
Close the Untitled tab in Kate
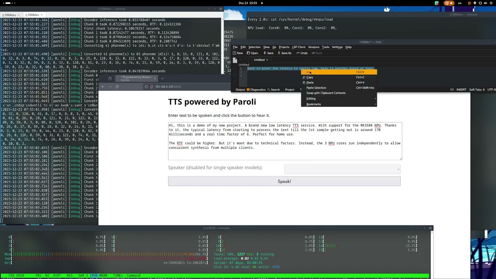point(267,60)
